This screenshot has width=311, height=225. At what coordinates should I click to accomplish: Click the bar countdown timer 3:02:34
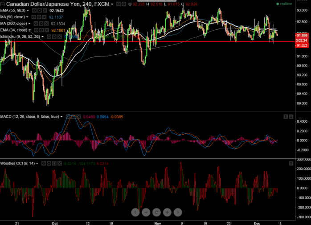(302, 40)
